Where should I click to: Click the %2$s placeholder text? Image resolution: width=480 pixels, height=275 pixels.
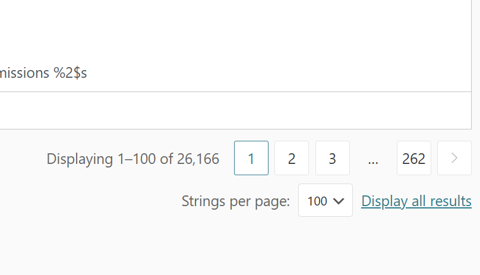coord(70,73)
